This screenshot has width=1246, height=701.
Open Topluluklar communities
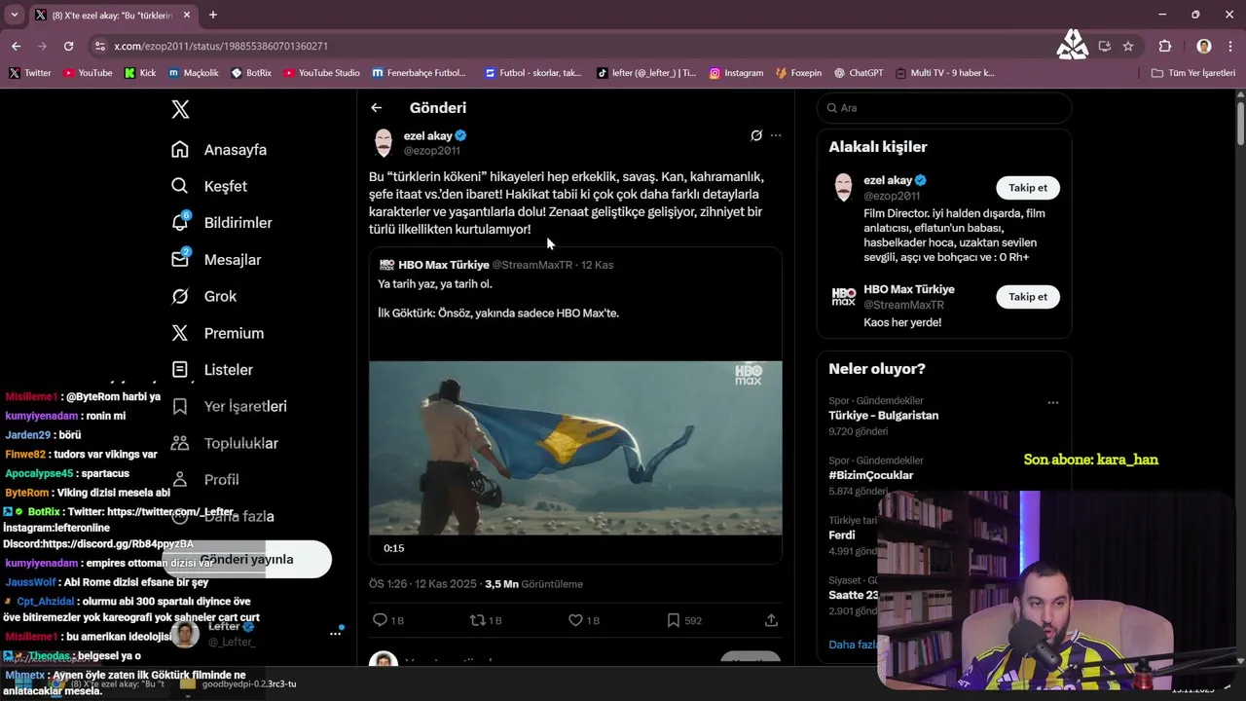click(225, 443)
